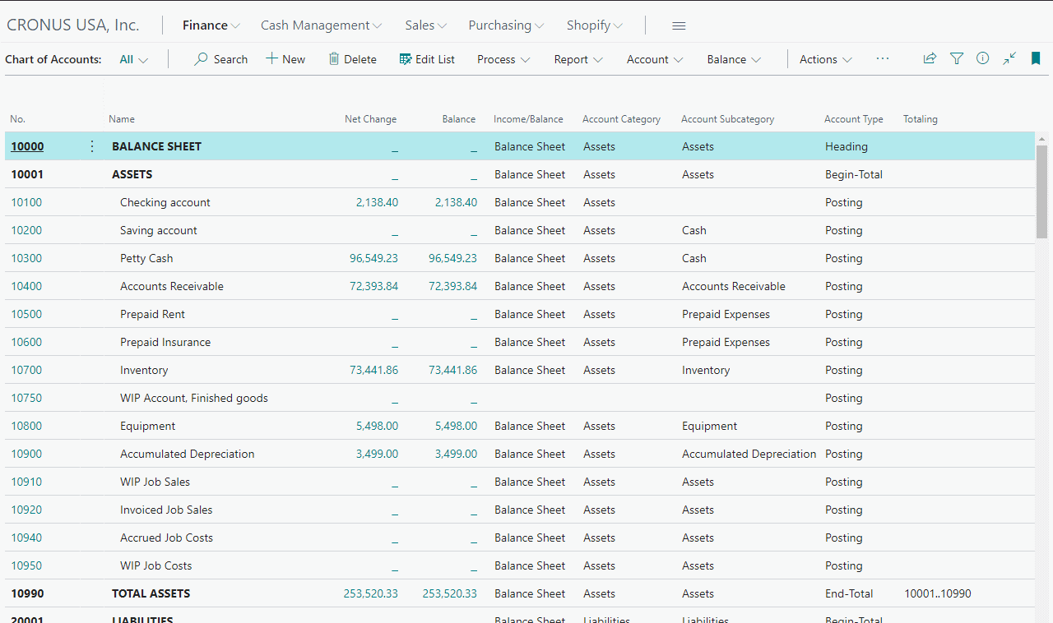
Task: Drill into Petty Cash balance 96,549.23
Action: click(452, 258)
